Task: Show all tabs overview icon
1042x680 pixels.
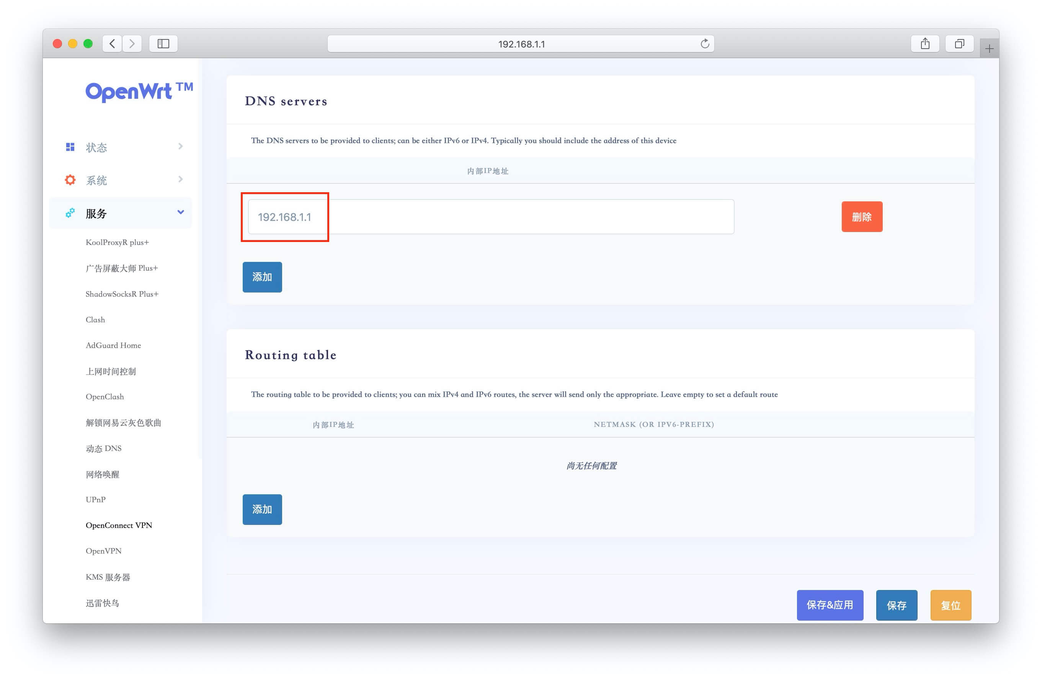Action: pos(959,44)
